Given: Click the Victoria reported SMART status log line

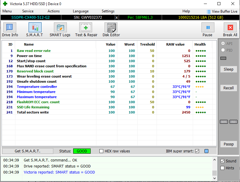Looking at the screenshot, I should 59,172.
